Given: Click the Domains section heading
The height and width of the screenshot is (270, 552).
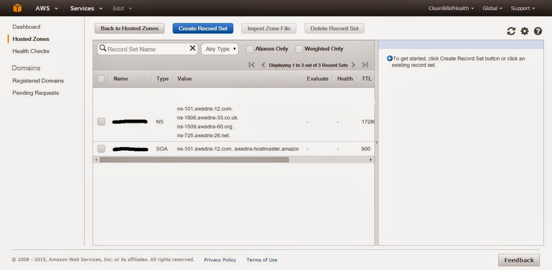Looking at the screenshot, I should (26, 68).
